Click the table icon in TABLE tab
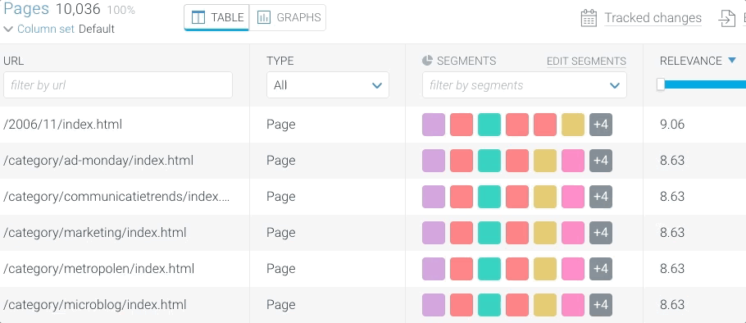This screenshot has height=323, width=746. pos(198,17)
